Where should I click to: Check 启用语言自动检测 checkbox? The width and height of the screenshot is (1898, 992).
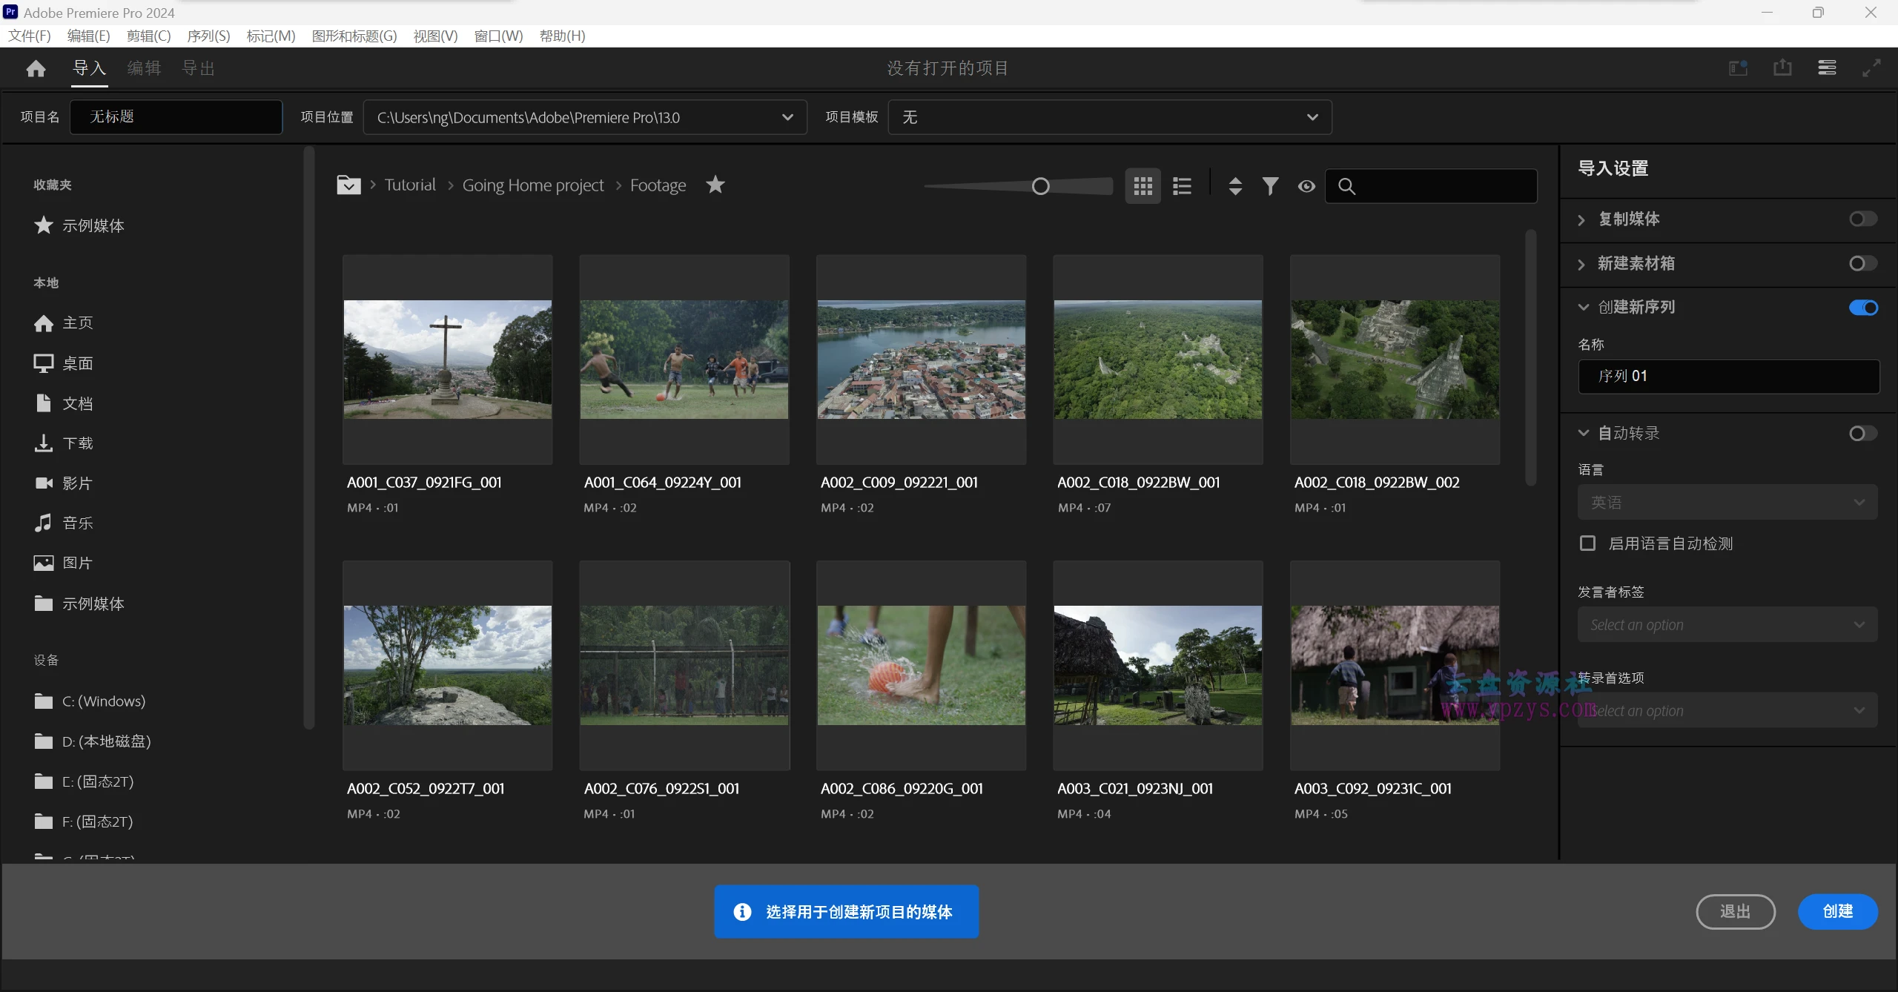[x=1587, y=543]
